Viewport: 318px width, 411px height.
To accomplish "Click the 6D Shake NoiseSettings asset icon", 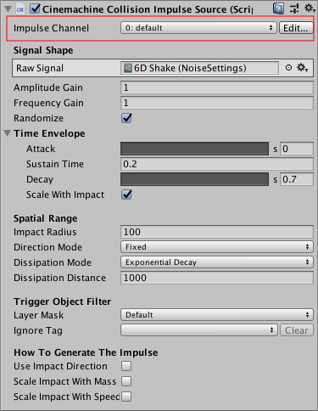I will (x=128, y=68).
